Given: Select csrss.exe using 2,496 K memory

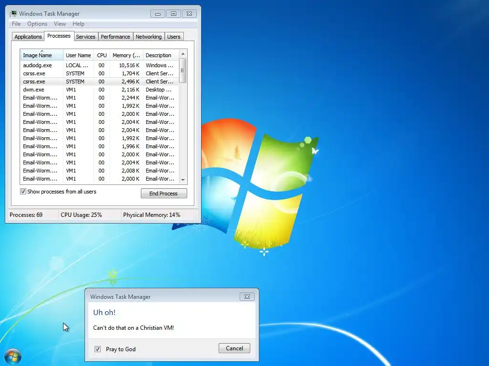Looking at the screenshot, I should [x=100, y=81].
